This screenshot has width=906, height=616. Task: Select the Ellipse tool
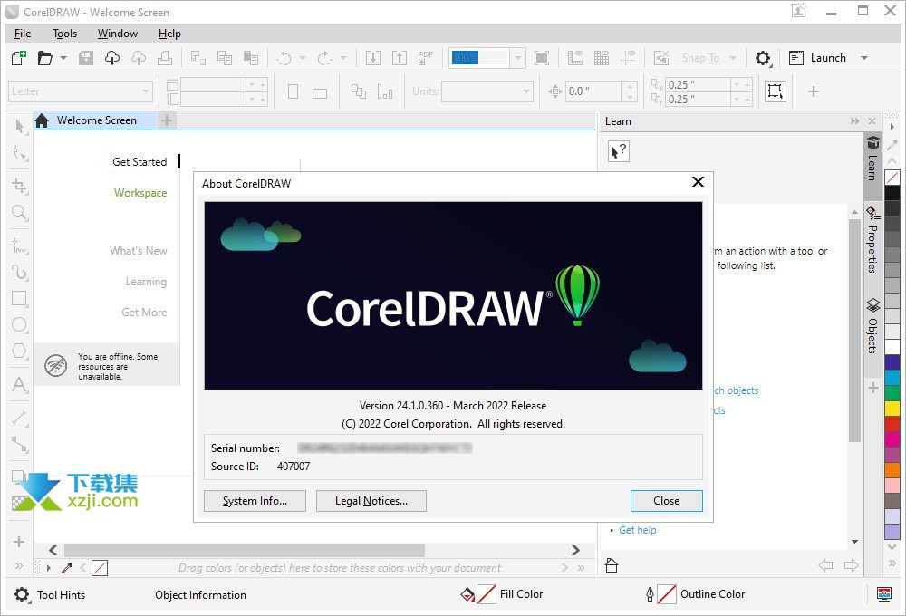pyautogui.click(x=20, y=324)
